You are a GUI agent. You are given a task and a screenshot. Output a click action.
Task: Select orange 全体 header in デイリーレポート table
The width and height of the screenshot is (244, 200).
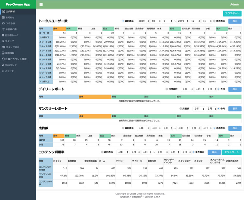pyautogui.click(x=95, y=97)
